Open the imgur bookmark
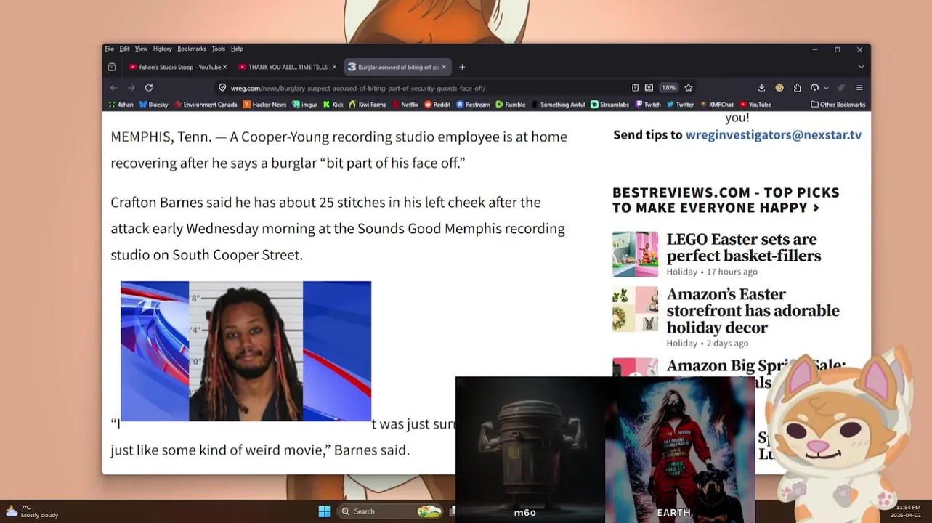The width and height of the screenshot is (932, 523). [x=304, y=105]
